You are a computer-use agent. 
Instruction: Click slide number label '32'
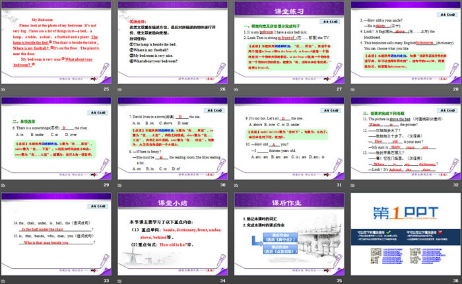tap(456, 185)
